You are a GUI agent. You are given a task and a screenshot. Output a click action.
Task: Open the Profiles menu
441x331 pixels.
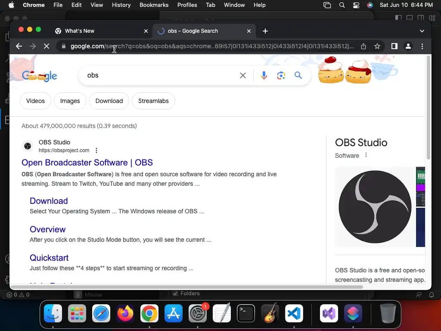(187, 5)
